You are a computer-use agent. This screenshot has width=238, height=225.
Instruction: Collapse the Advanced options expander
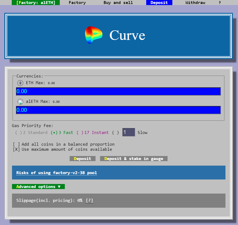click(38, 186)
